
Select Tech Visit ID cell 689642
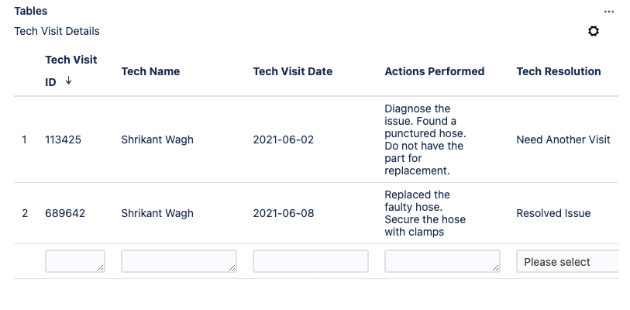tap(65, 213)
